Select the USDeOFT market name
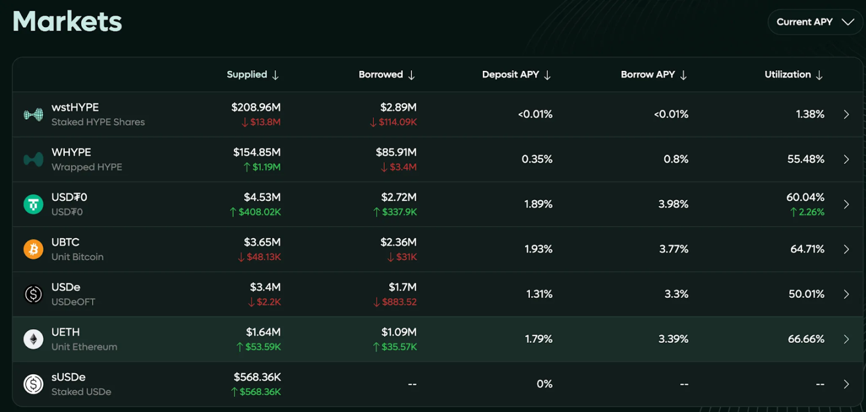 [x=73, y=302]
